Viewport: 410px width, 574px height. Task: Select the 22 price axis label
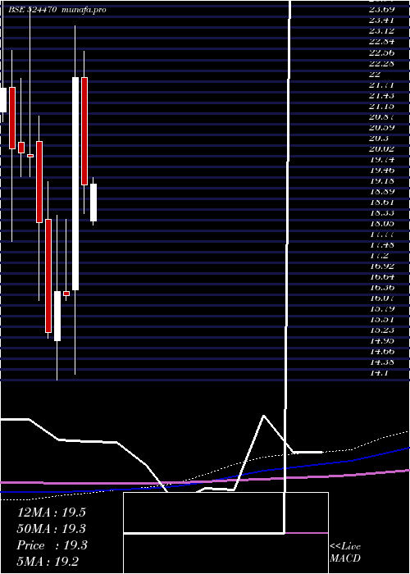(x=375, y=74)
